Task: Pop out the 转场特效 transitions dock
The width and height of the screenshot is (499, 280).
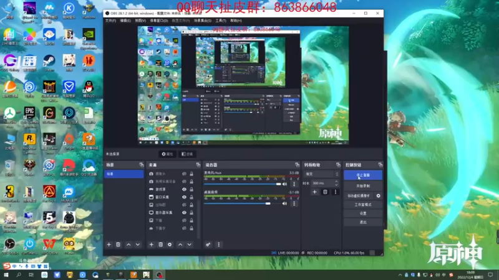Action: [338, 165]
